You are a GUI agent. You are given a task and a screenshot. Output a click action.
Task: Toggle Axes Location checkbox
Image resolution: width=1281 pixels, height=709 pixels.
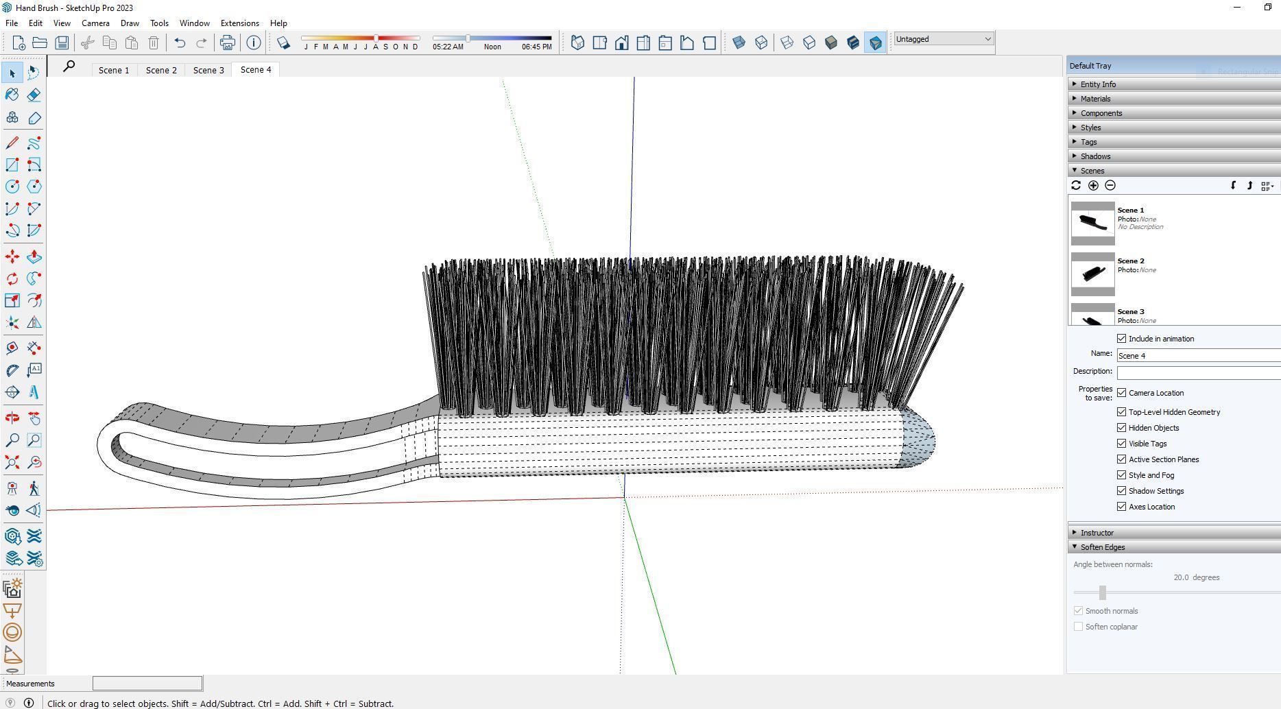1122,507
